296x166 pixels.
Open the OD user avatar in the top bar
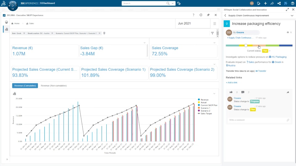click(252, 3)
